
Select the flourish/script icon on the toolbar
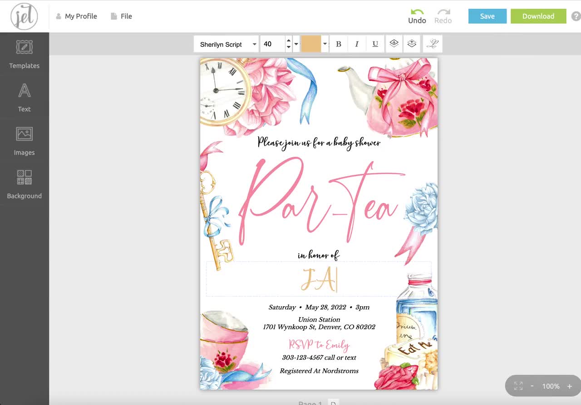coord(433,43)
